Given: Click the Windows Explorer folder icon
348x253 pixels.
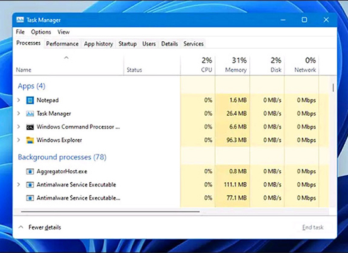Looking at the screenshot, I should coord(30,140).
